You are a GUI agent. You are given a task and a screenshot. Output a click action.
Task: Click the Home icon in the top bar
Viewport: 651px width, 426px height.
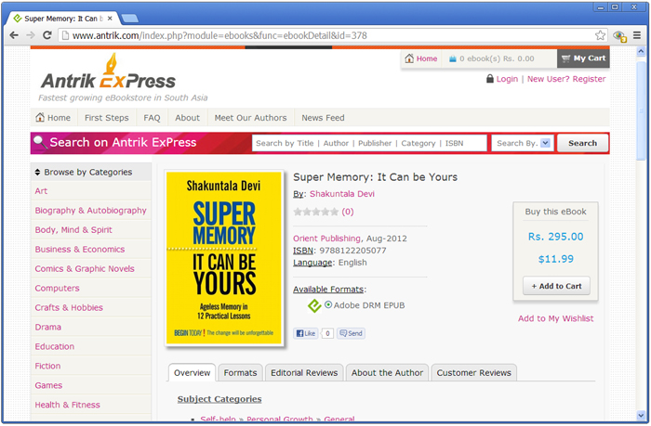pyautogui.click(x=410, y=58)
